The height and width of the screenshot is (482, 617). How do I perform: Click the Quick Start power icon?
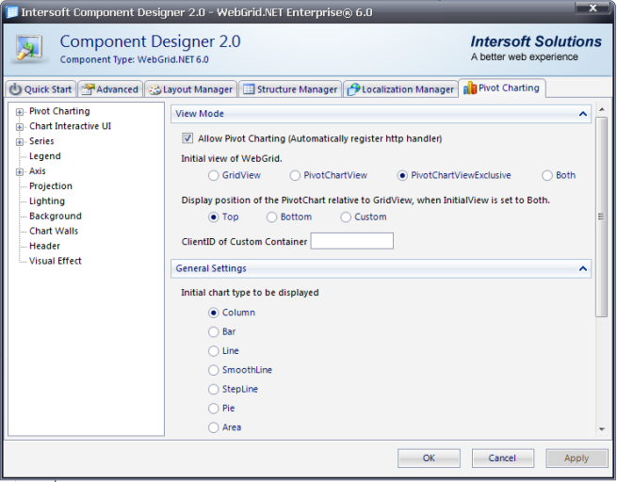[x=15, y=89]
